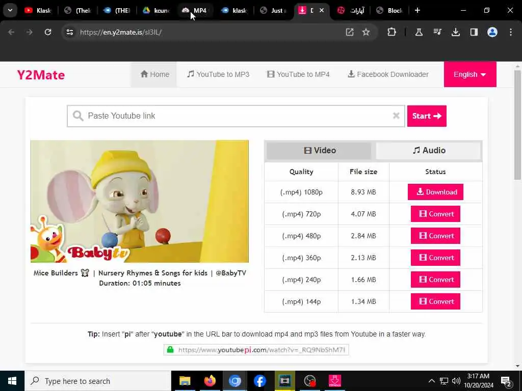Select the Video tab

pos(319,150)
